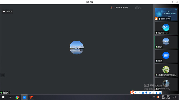Expand hidden system tray icons
This screenshot has height=100, width=179.
coord(151,97)
